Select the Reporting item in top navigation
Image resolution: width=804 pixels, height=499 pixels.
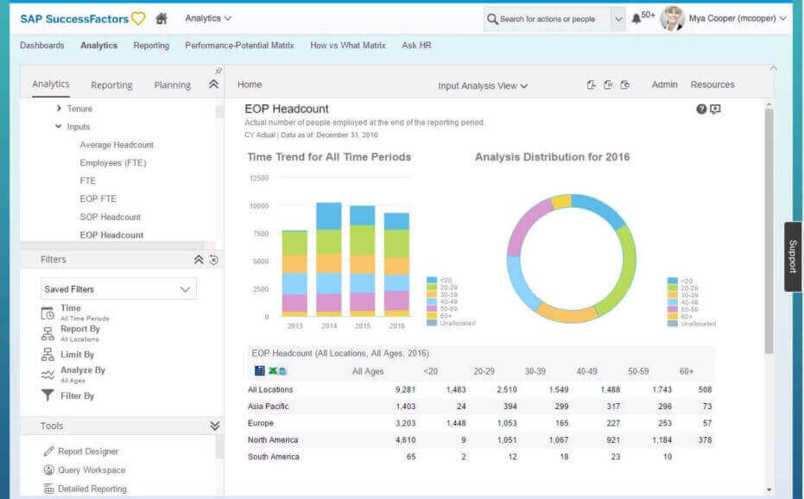tap(151, 46)
